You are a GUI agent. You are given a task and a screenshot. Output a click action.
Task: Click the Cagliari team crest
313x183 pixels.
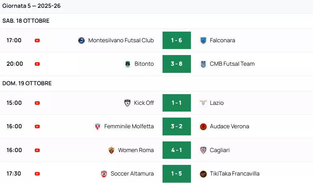tap(203, 150)
